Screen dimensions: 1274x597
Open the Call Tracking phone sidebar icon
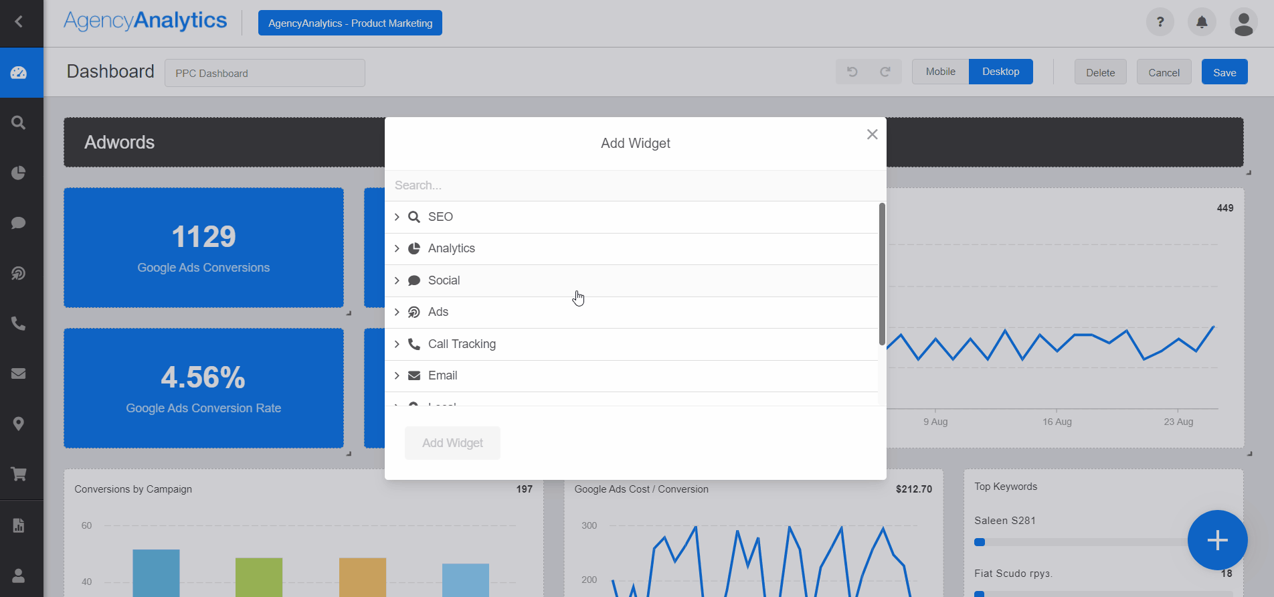pos(19,324)
